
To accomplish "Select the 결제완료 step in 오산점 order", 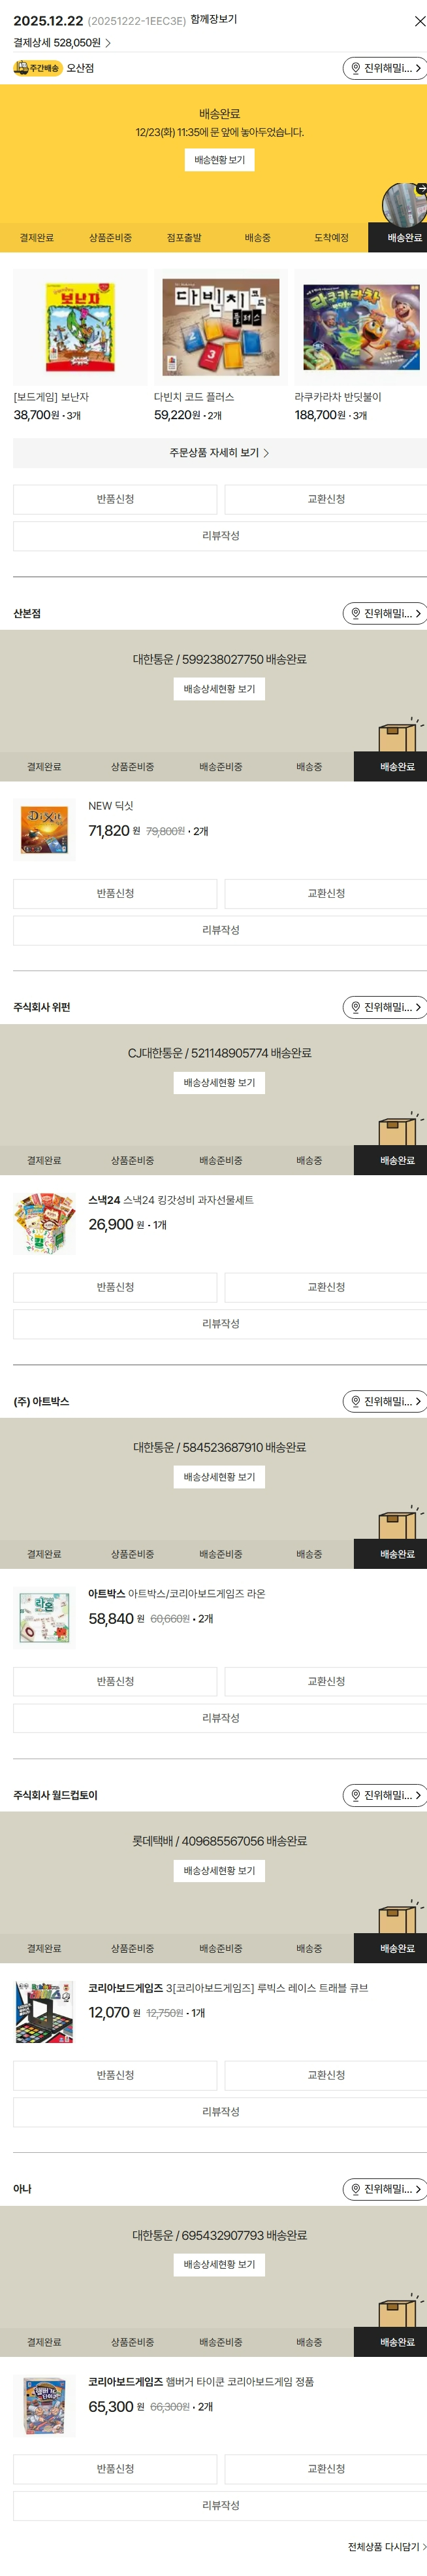I will (x=37, y=238).
